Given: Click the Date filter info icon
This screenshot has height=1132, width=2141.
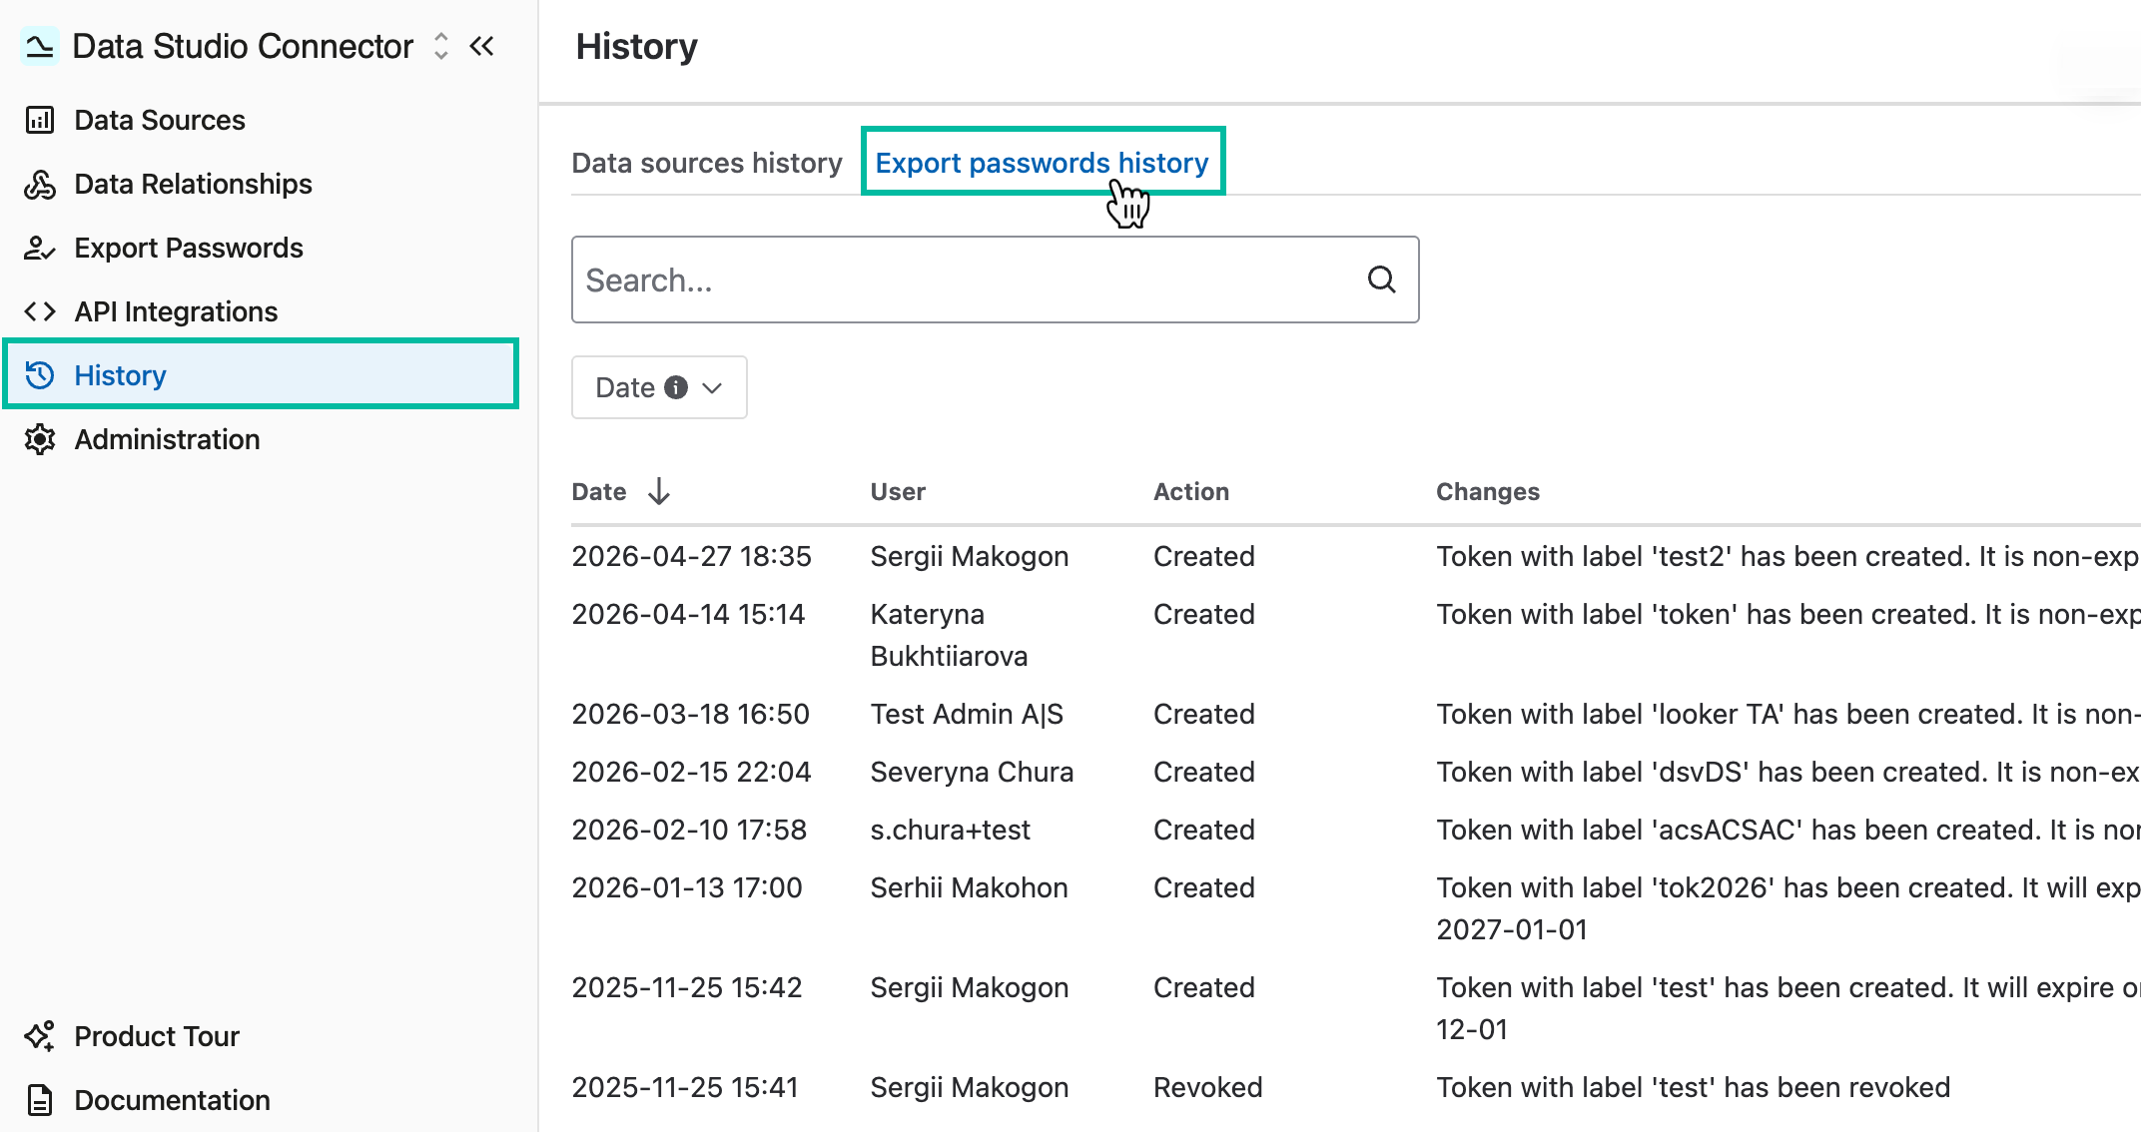Looking at the screenshot, I should pyautogui.click(x=676, y=387).
